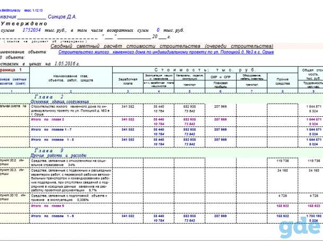Select the heading Утверждено
The image size is (323, 241).
pyautogui.click(x=24, y=23)
